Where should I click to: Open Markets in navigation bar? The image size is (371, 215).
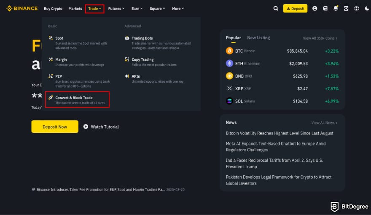[x=75, y=8]
